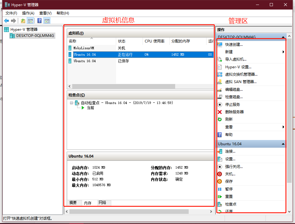Screen dimensions: 295x224
Task: Click right arrow of bottom scrollbar
Action: 211,212
